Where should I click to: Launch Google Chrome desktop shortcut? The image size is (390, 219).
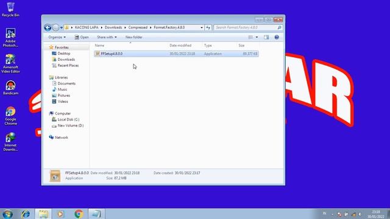tap(10, 116)
